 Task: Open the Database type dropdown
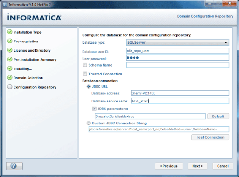[177, 42]
